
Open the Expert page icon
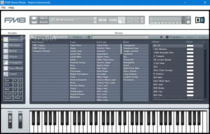point(6,74)
